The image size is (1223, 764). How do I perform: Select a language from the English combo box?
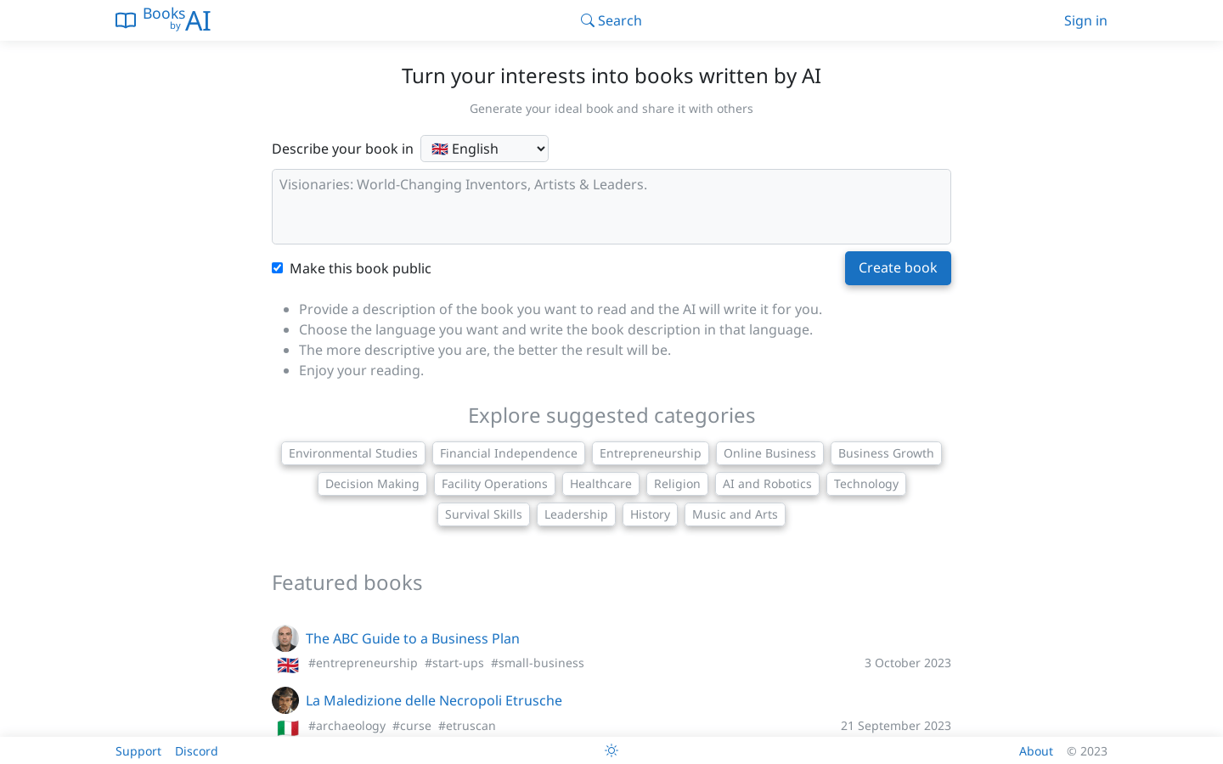point(484,149)
